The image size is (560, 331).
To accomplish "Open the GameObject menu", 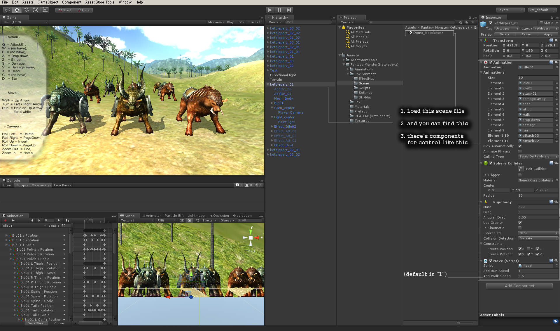I will pyautogui.click(x=48, y=2).
